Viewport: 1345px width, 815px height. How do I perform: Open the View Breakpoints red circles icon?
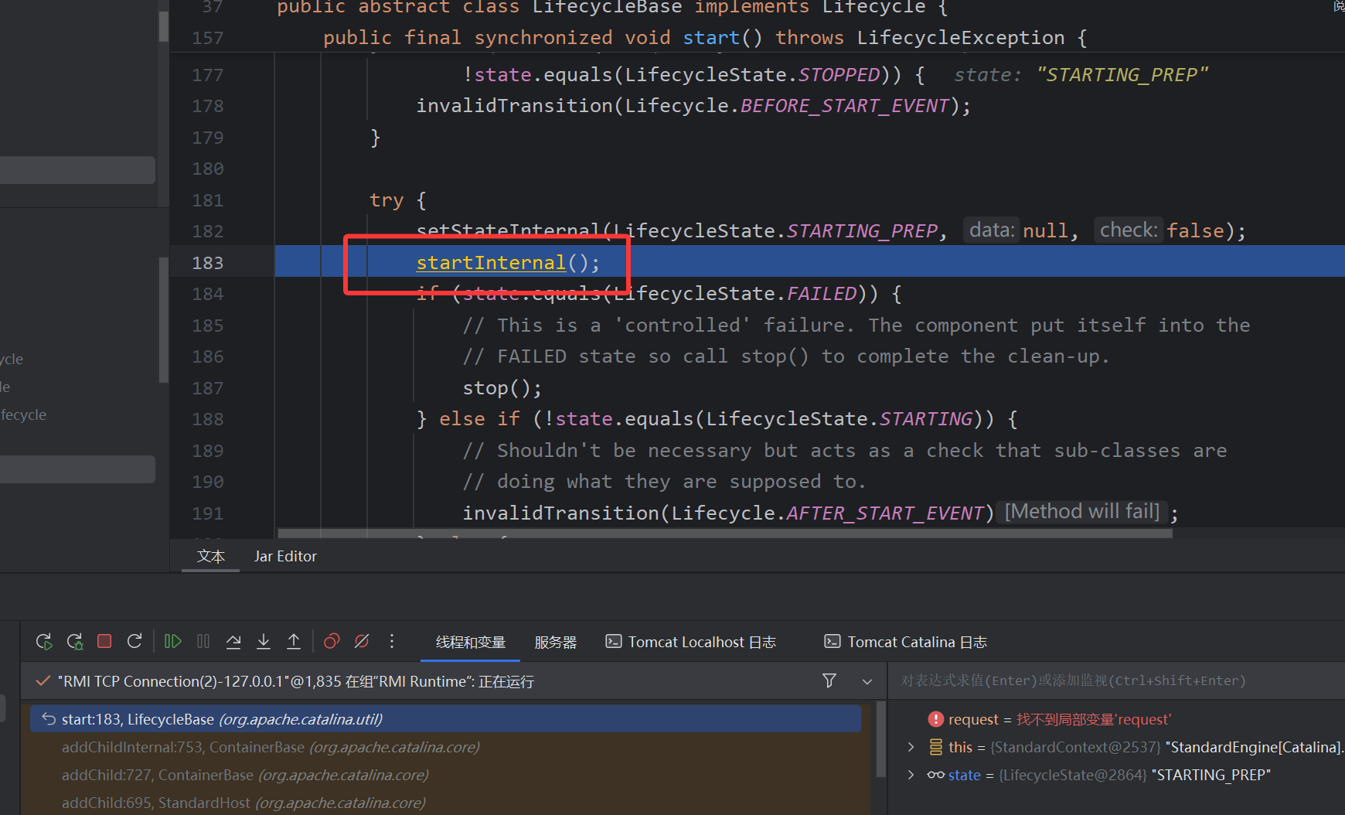point(332,641)
